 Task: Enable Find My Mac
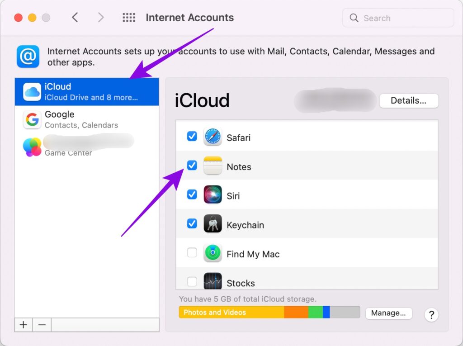(x=192, y=252)
